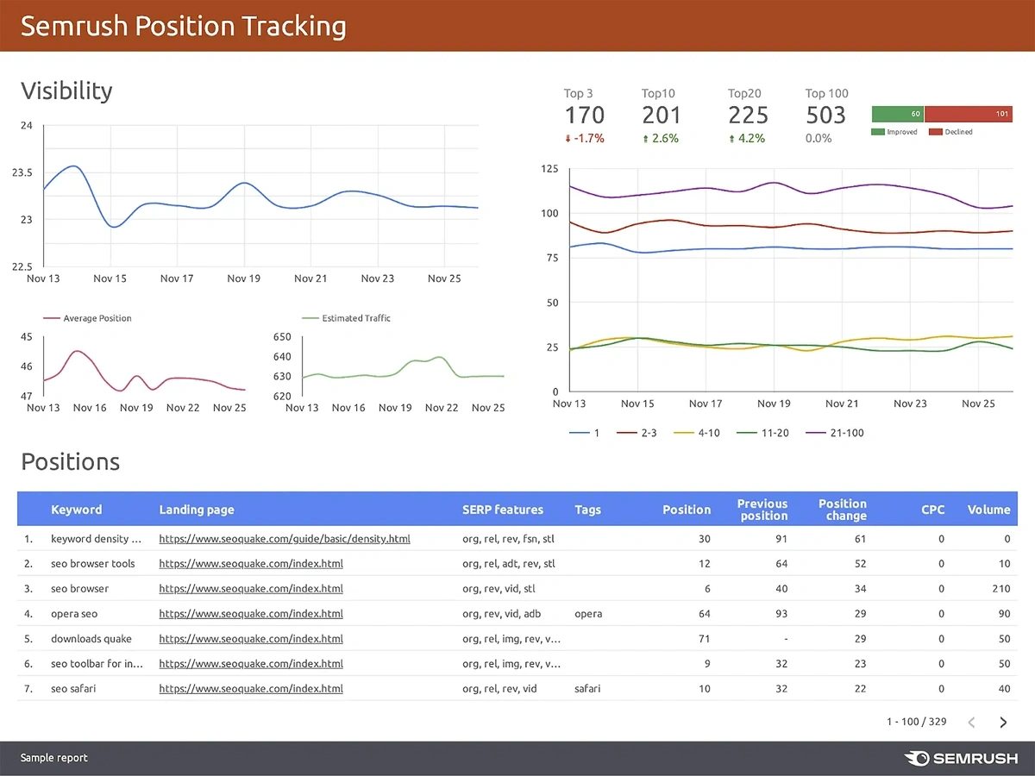
Task: Click the Visibility section heading
Action: (x=66, y=91)
